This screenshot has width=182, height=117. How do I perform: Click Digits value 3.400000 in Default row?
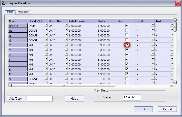104,26
